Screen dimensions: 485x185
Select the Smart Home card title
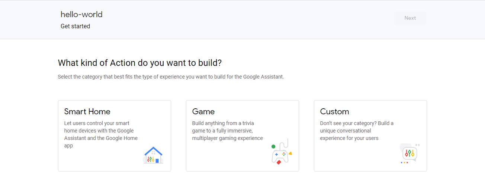(87, 112)
